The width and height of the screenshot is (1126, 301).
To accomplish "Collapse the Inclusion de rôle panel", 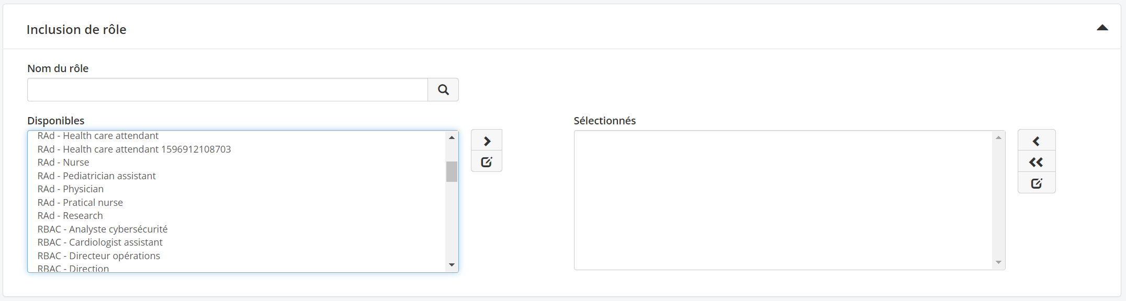I will pos(1102,28).
